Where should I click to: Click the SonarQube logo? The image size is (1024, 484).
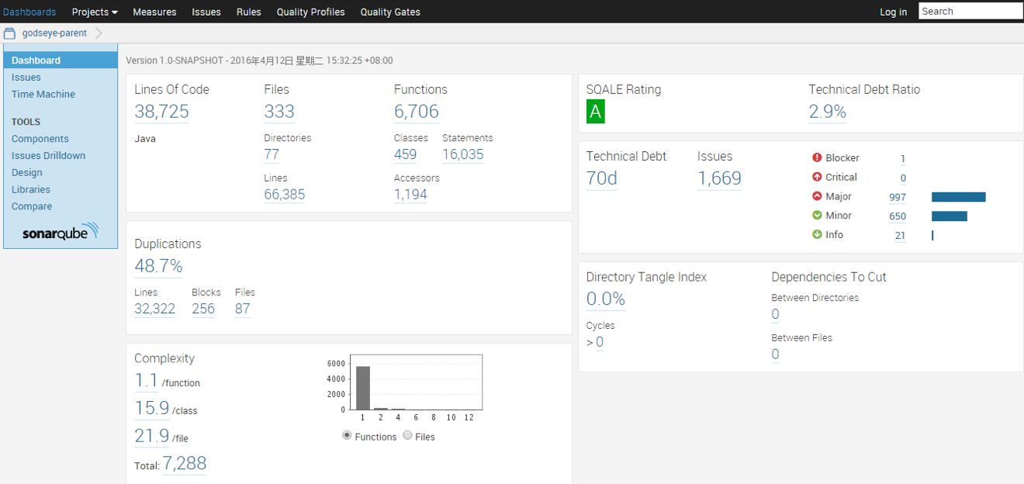point(61,232)
